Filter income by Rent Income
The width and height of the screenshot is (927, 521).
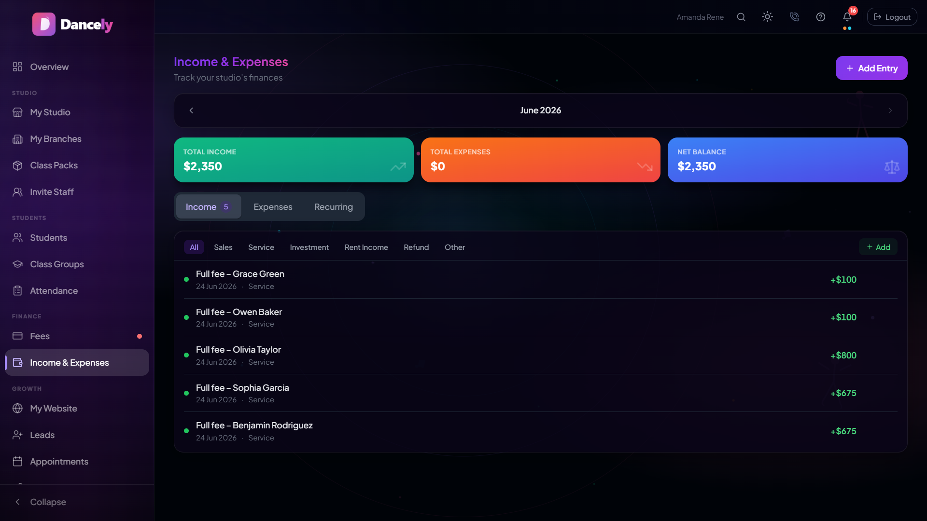(366, 247)
